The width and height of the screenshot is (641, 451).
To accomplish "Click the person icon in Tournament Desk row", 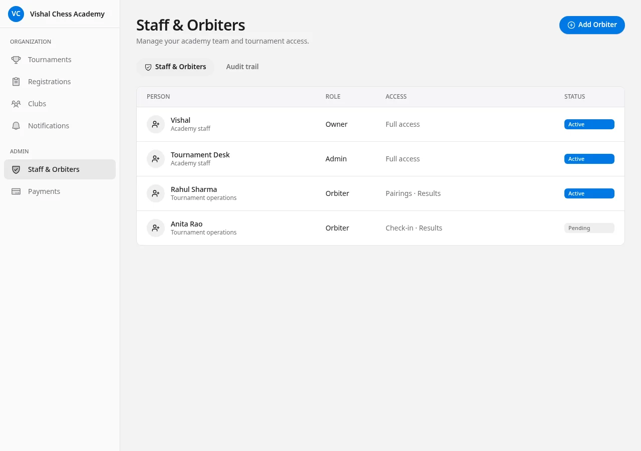I will pos(156,159).
